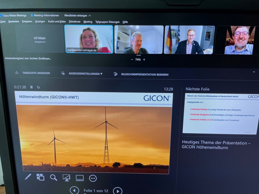The width and height of the screenshot is (259, 194).
Task: Open more slideshow options ellipsis
Action: click(x=93, y=178)
